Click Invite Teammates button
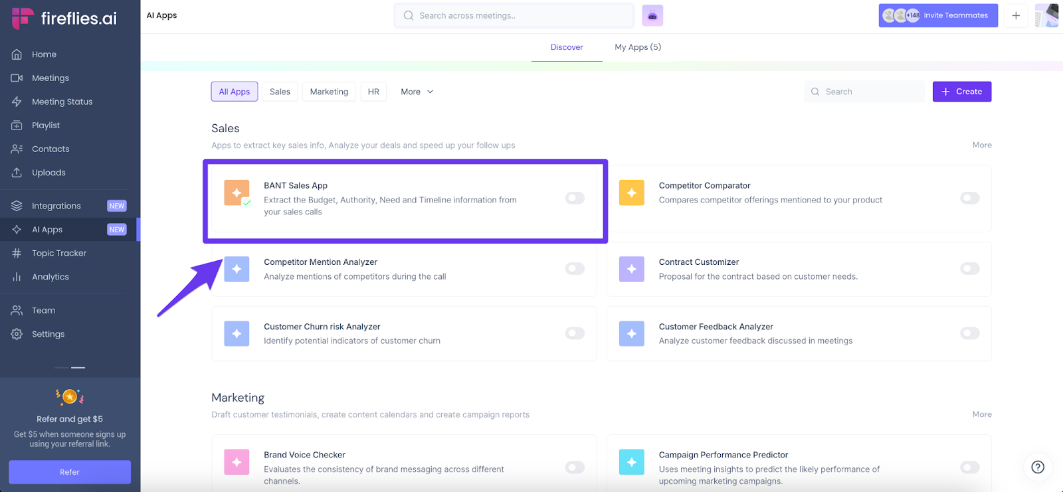1063x492 pixels. click(x=938, y=15)
